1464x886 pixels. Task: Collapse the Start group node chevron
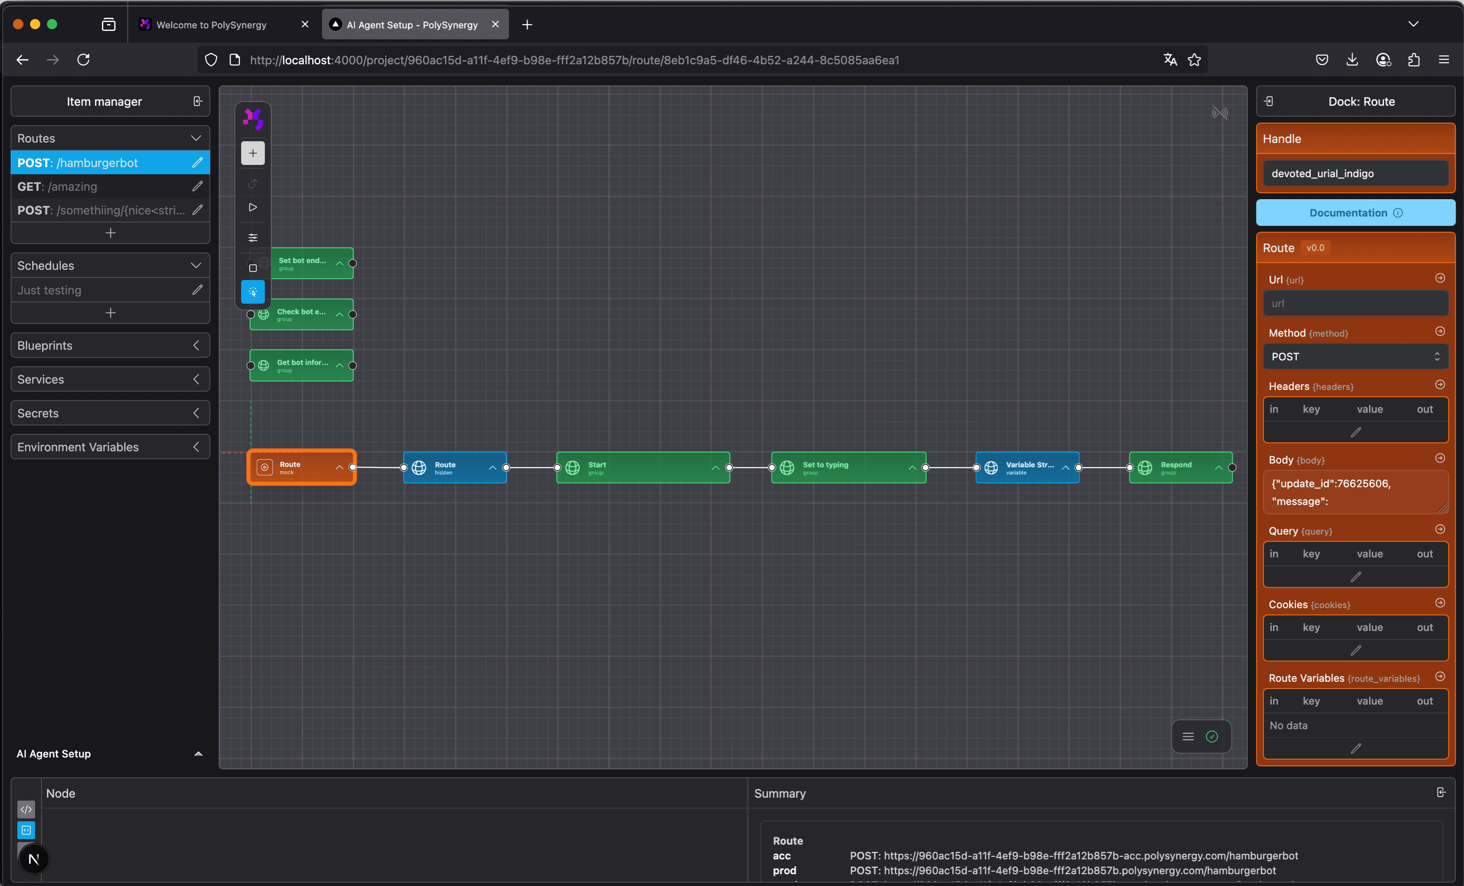(x=715, y=468)
